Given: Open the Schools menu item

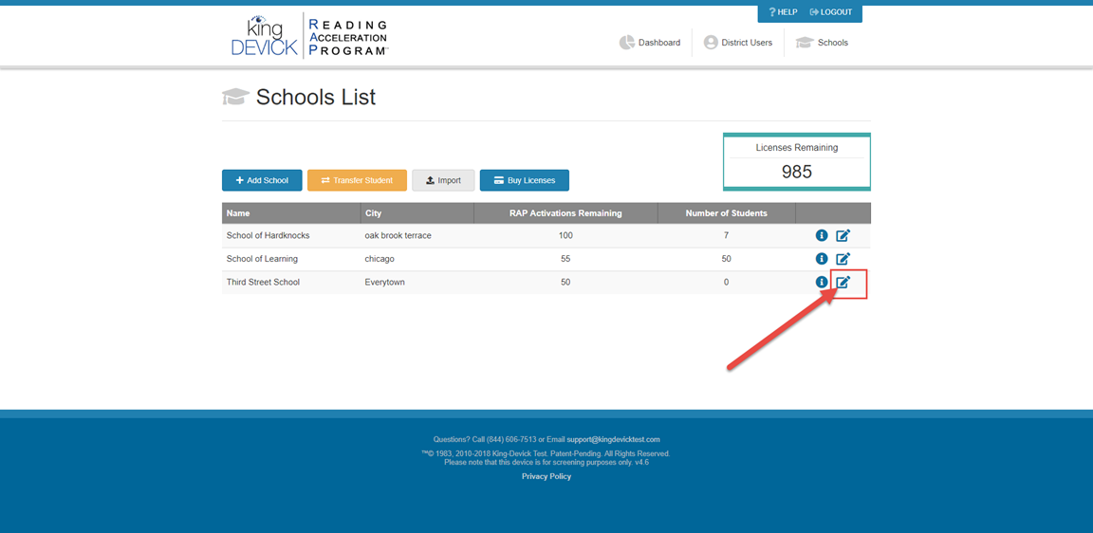Looking at the screenshot, I should point(822,43).
